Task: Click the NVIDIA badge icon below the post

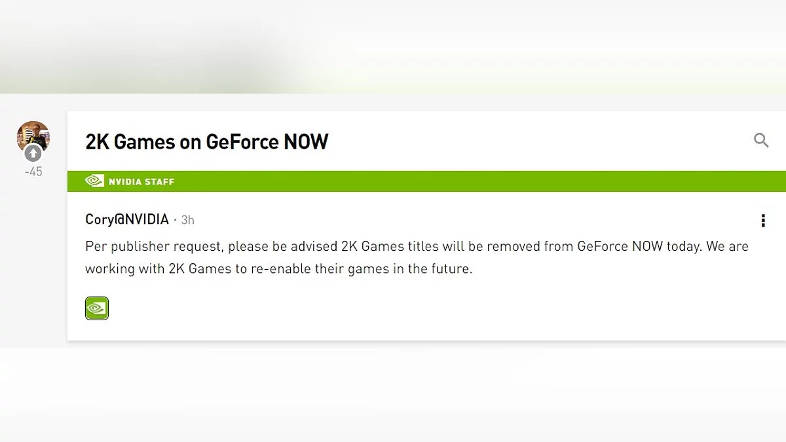Action: point(97,308)
